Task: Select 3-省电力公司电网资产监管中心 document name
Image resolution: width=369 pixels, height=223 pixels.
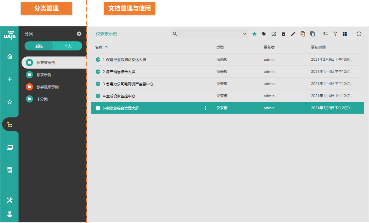Action: click(128, 84)
